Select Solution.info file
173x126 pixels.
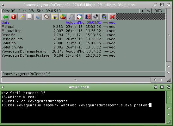[x=59, y=47]
